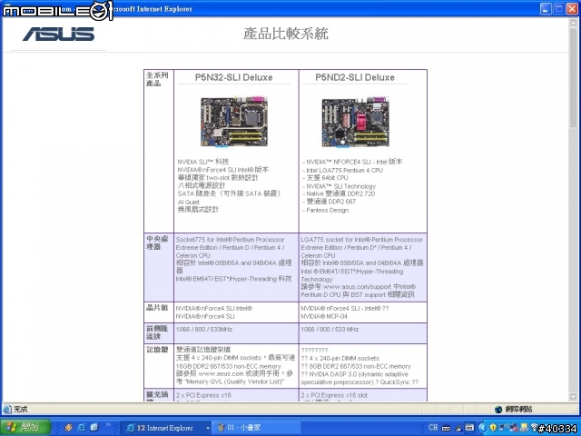Image resolution: width=581 pixels, height=436 pixels.
Task: Click the 中央處理器 row header
Action: [157, 243]
